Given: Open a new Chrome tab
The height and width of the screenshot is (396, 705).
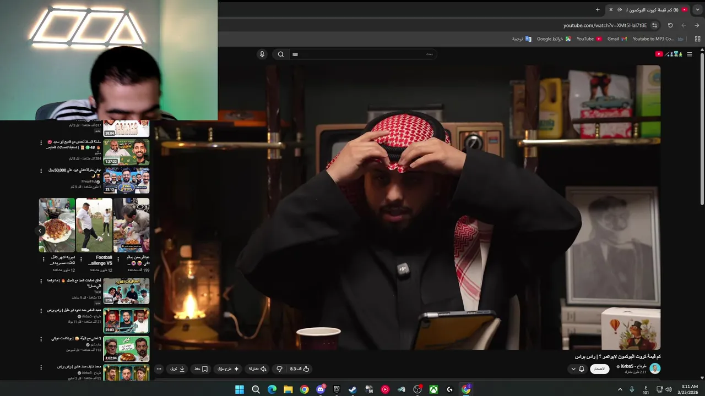Looking at the screenshot, I should coord(598,9).
